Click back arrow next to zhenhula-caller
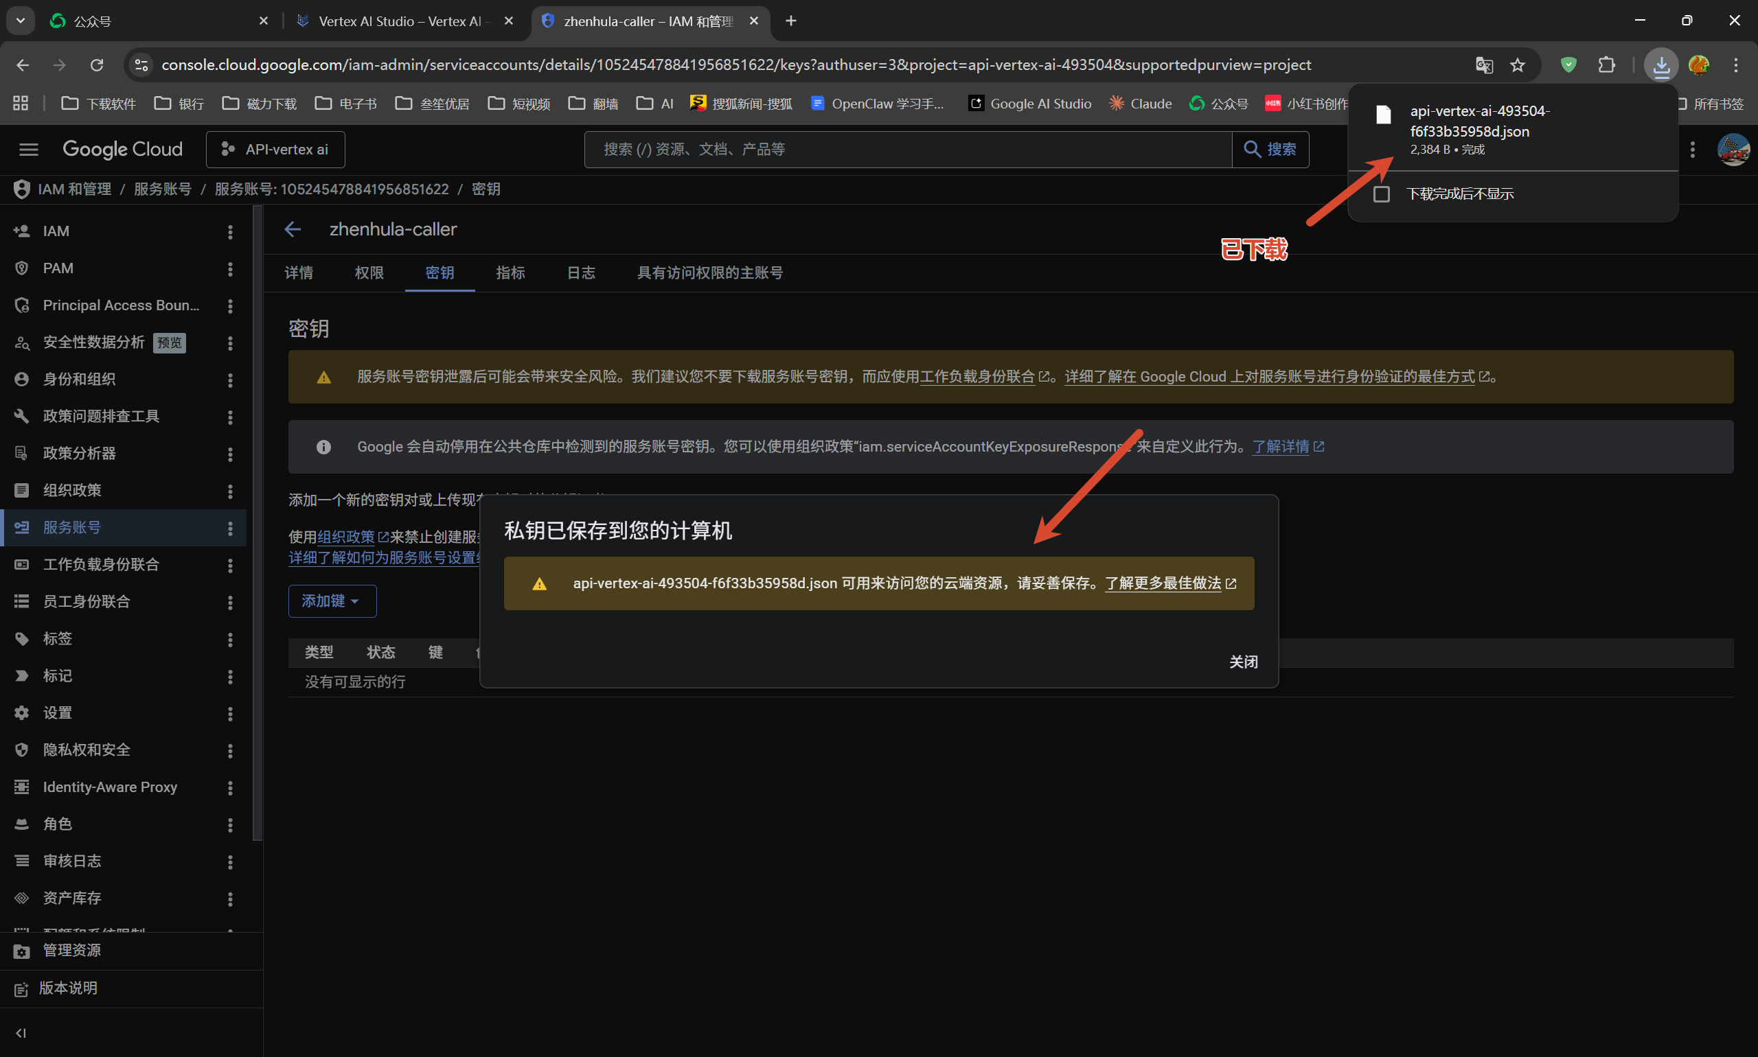The image size is (1758, 1057). point(293,229)
